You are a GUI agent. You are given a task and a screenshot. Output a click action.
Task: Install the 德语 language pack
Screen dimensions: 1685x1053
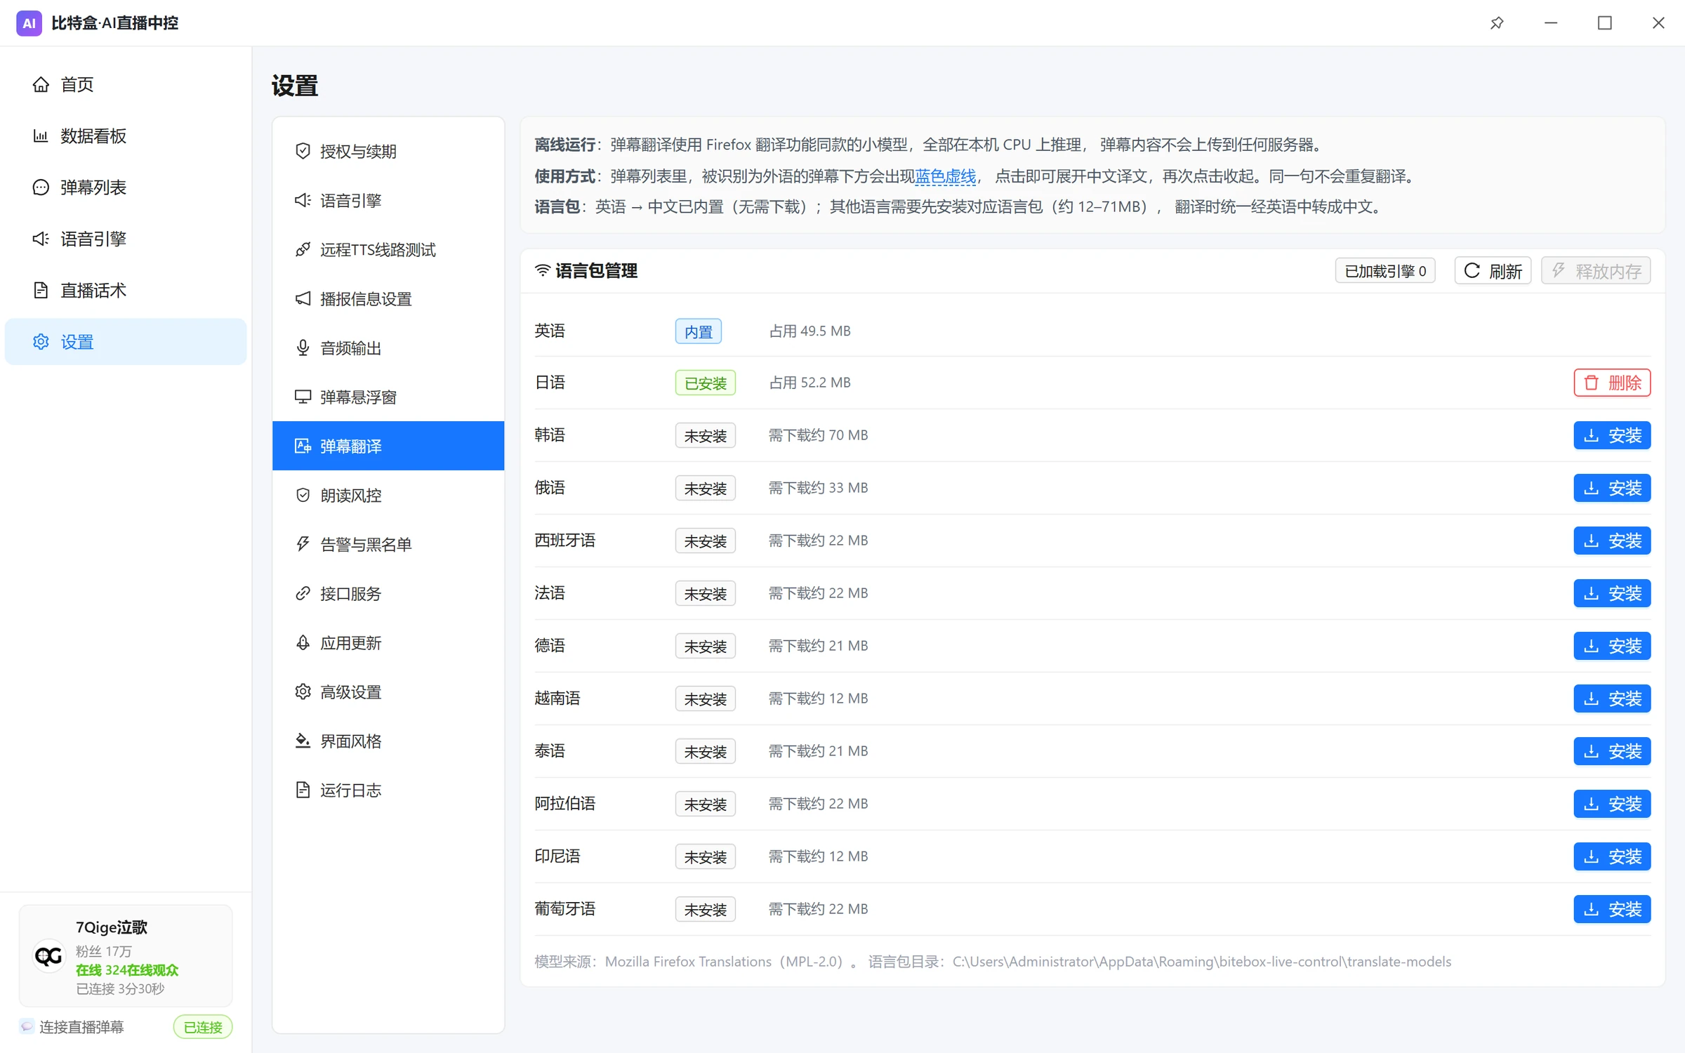[1612, 646]
